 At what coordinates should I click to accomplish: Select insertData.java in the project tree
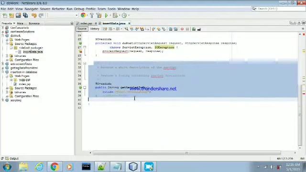[x=33, y=52]
